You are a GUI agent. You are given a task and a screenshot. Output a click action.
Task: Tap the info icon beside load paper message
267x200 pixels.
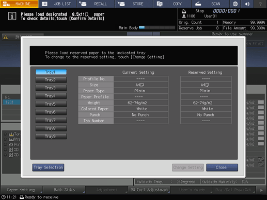(x=12, y=16)
